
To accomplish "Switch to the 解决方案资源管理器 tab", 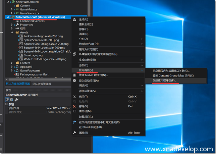I will (x=17, y=84).
